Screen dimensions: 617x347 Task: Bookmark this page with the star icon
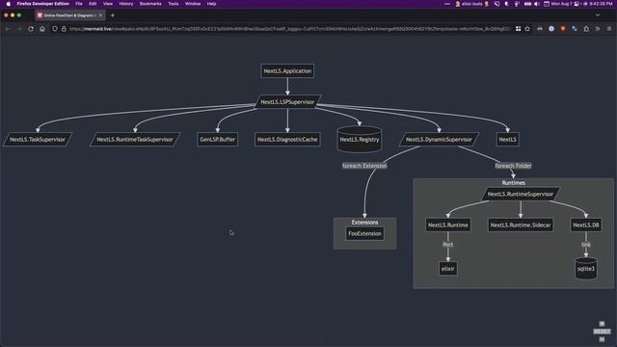click(x=527, y=29)
